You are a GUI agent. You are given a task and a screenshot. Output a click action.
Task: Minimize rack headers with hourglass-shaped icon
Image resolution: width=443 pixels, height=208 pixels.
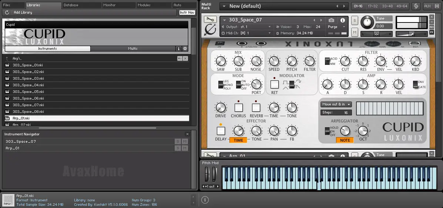pos(437,6)
